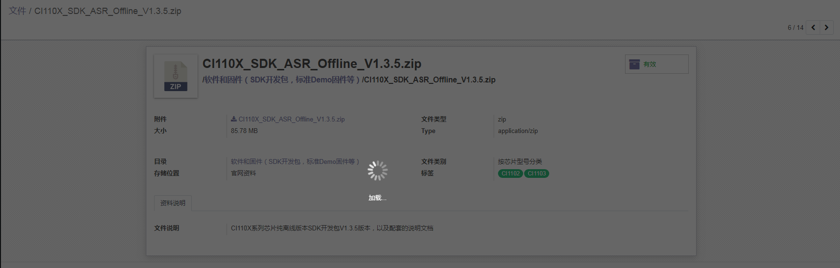Click the loading spinner indicator
Screen dimensions: 840x268
(x=377, y=171)
